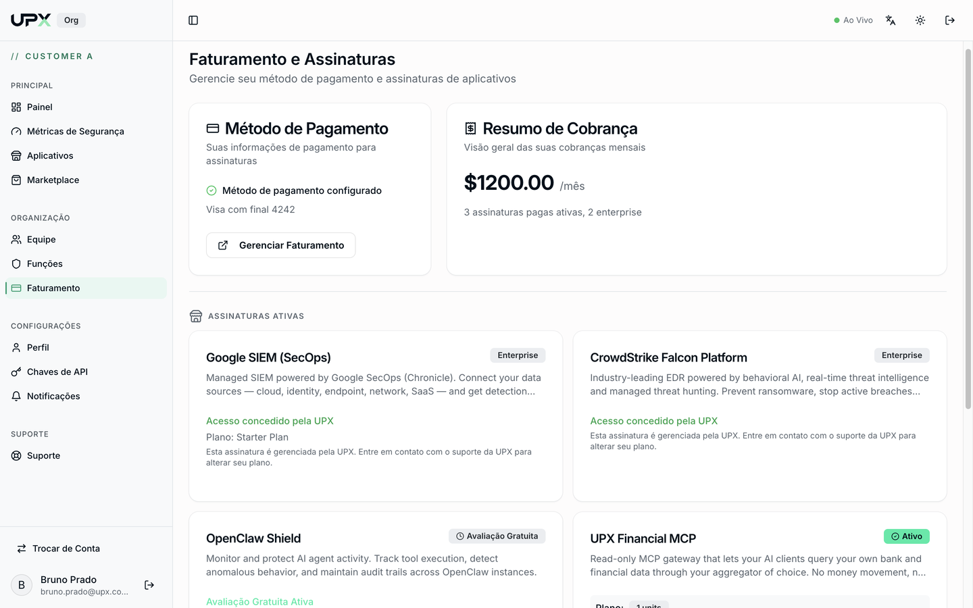Image resolution: width=973 pixels, height=608 pixels.
Task: Go to Métricas de Segurança
Action: coord(86,131)
